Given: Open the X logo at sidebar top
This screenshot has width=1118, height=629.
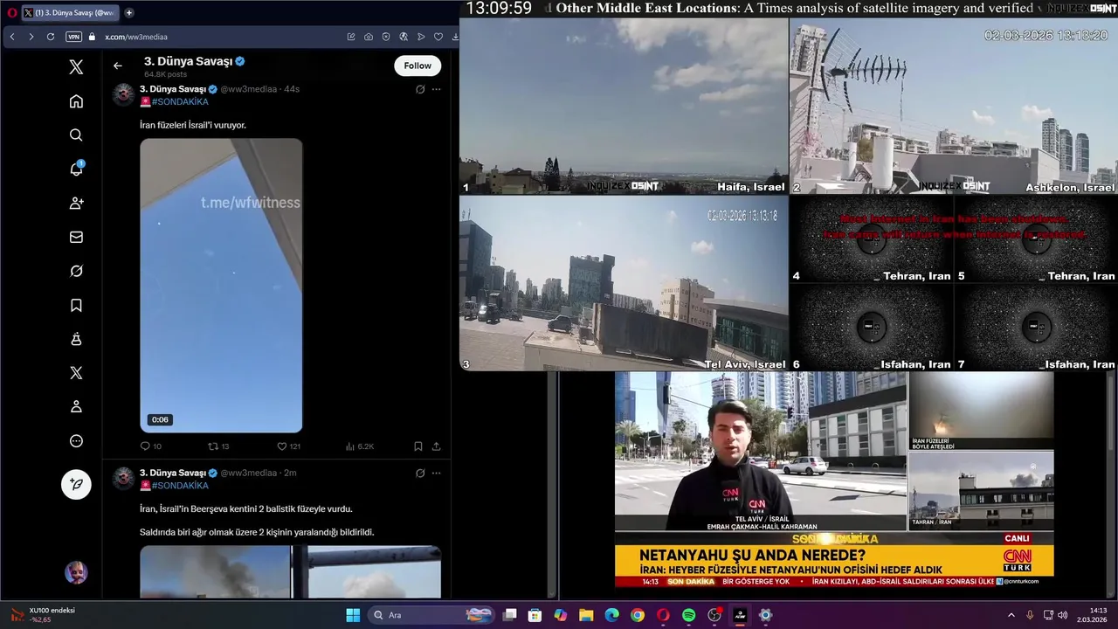Looking at the screenshot, I should 76,67.
